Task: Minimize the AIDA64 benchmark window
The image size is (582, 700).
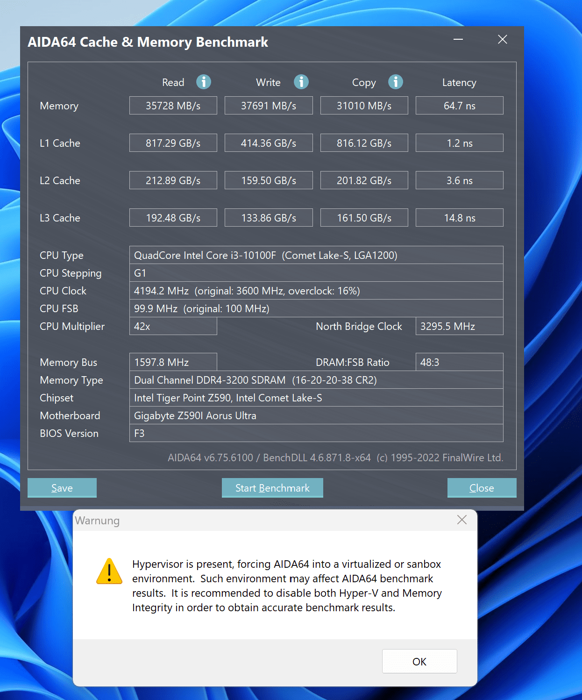Action: coord(458,39)
